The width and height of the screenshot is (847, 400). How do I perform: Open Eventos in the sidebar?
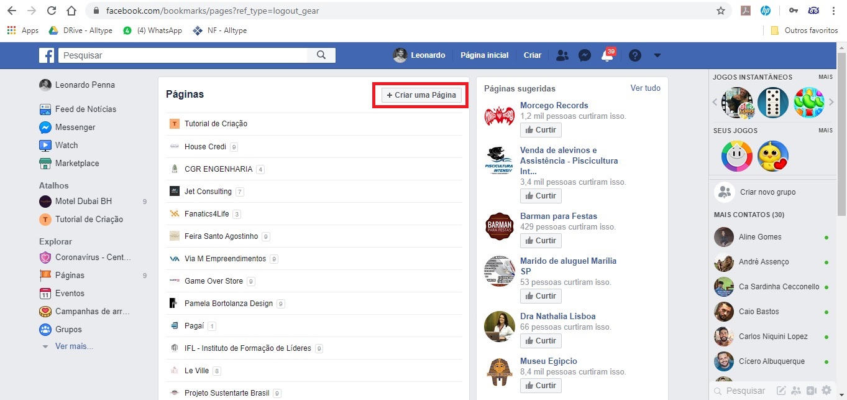coord(62,293)
